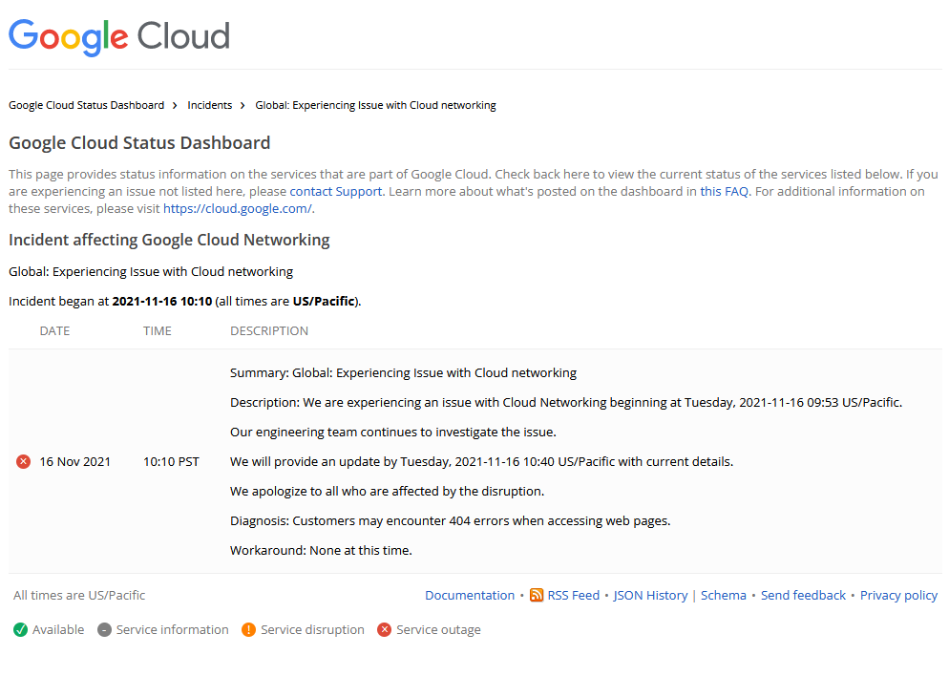The height and width of the screenshot is (676, 949).
Task: Click the engineering team continues to investigate line
Action: (393, 433)
